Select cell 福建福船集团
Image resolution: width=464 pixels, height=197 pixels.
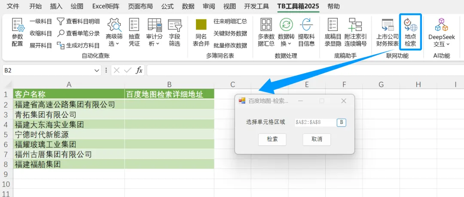(69, 164)
